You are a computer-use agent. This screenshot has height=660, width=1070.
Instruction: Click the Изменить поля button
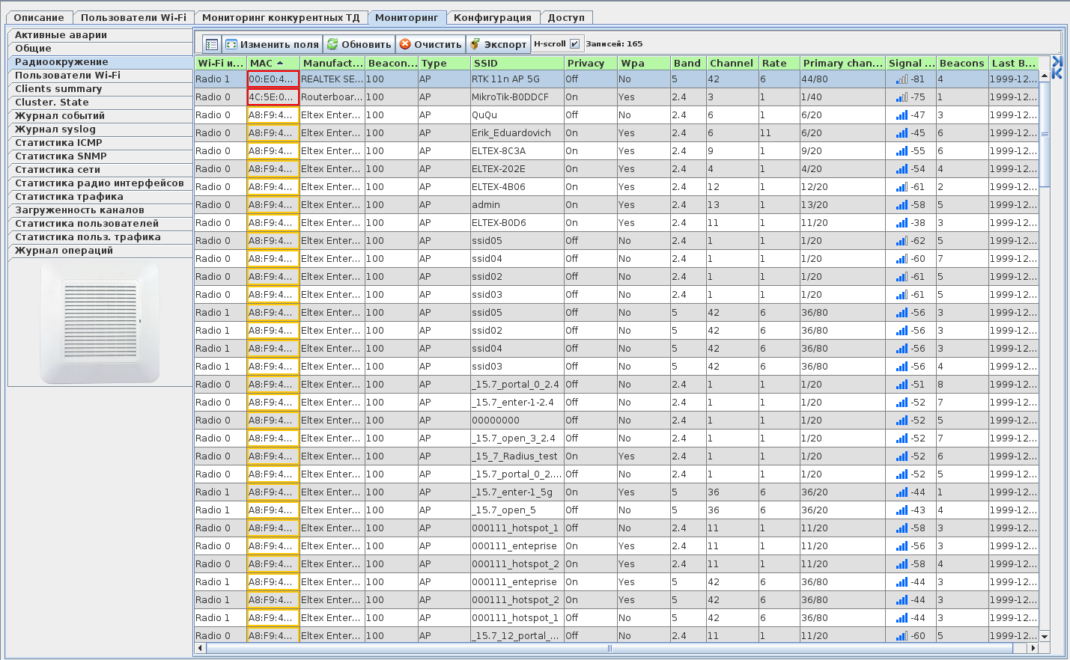(272, 45)
